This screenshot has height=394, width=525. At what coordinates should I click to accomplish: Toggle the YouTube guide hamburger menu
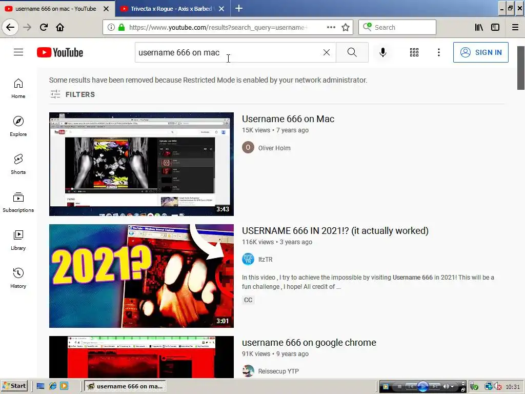click(18, 52)
